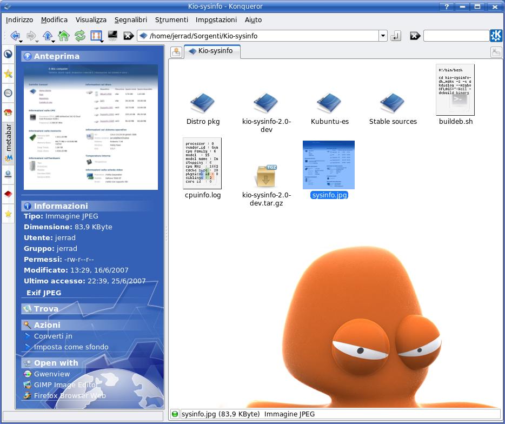The image size is (505, 424).
Task: Open terminal emulator toolbar icon
Action: pos(112,36)
